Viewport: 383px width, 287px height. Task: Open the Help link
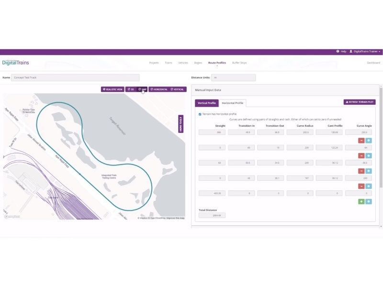pyautogui.click(x=341, y=52)
